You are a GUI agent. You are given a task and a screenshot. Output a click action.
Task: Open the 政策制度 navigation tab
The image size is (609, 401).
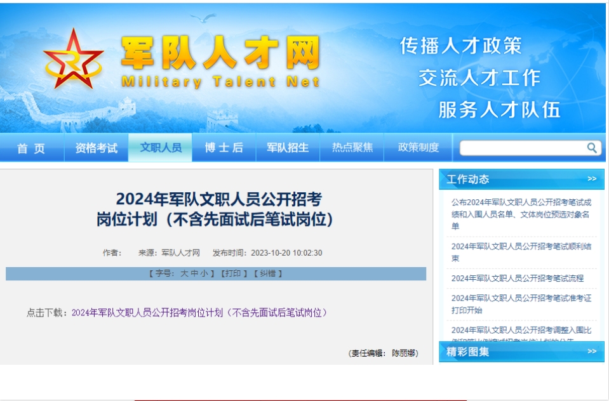(x=418, y=148)
